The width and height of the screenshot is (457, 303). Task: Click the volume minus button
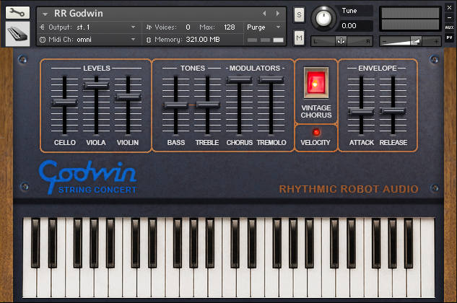click(384, 42)
